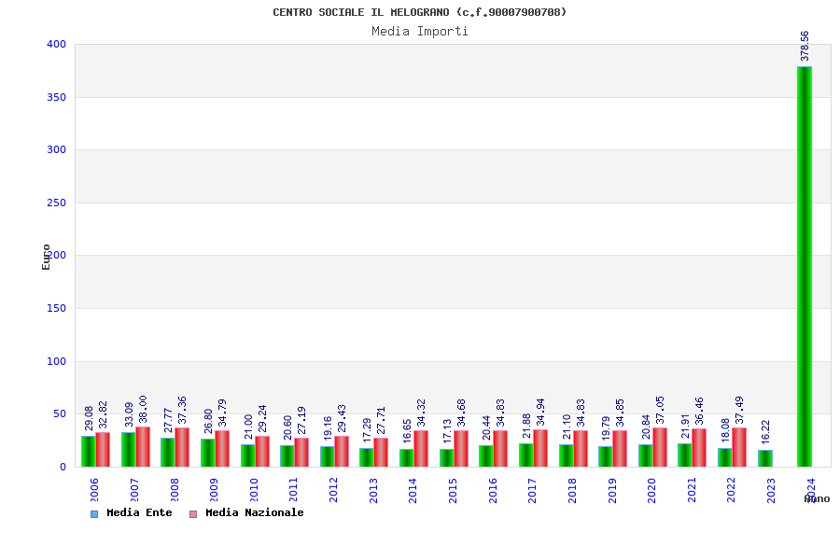
Task: Click the red 2014 bar labeled 34.32
Action: pyautogui.click(x=421, y=449)
